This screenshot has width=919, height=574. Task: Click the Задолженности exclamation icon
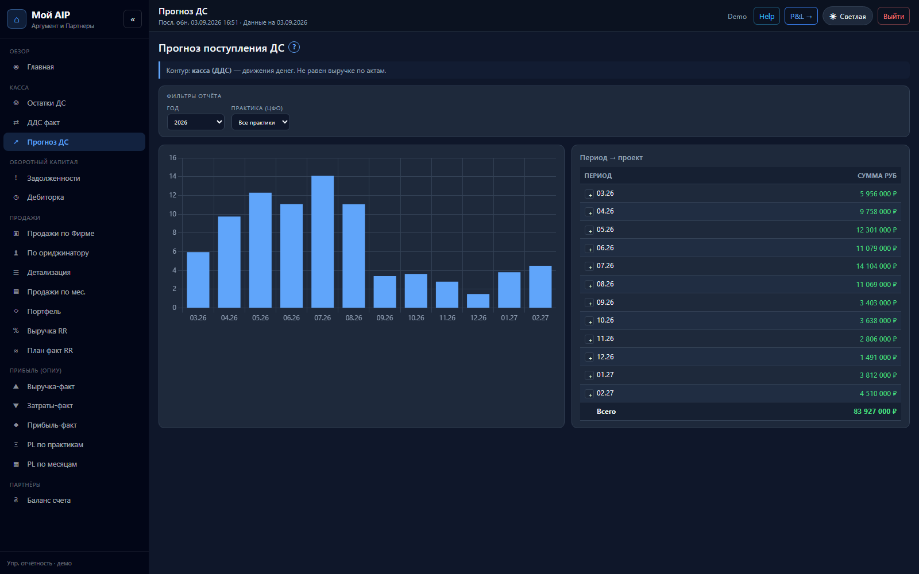pyautogui.click(x=16, y=179)
